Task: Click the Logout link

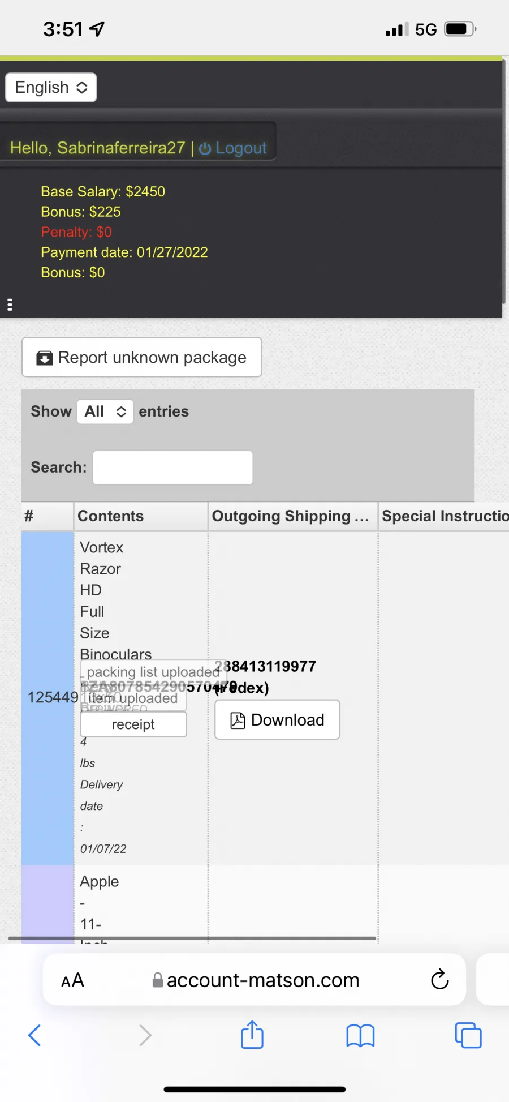Action: 233,148
